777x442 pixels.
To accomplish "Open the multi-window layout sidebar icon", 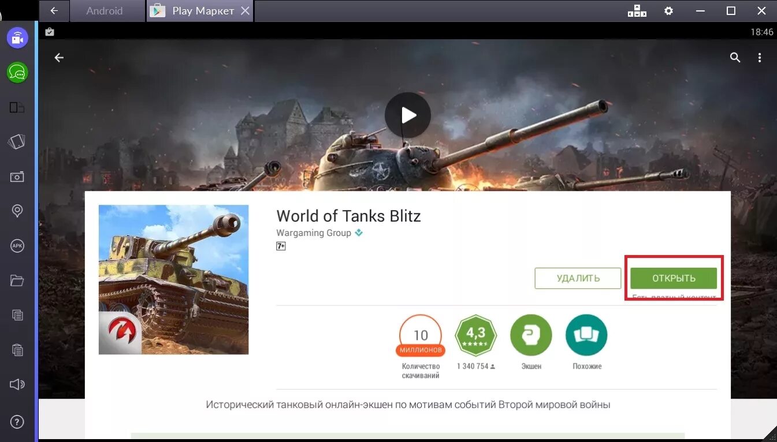I will (17, 107).
